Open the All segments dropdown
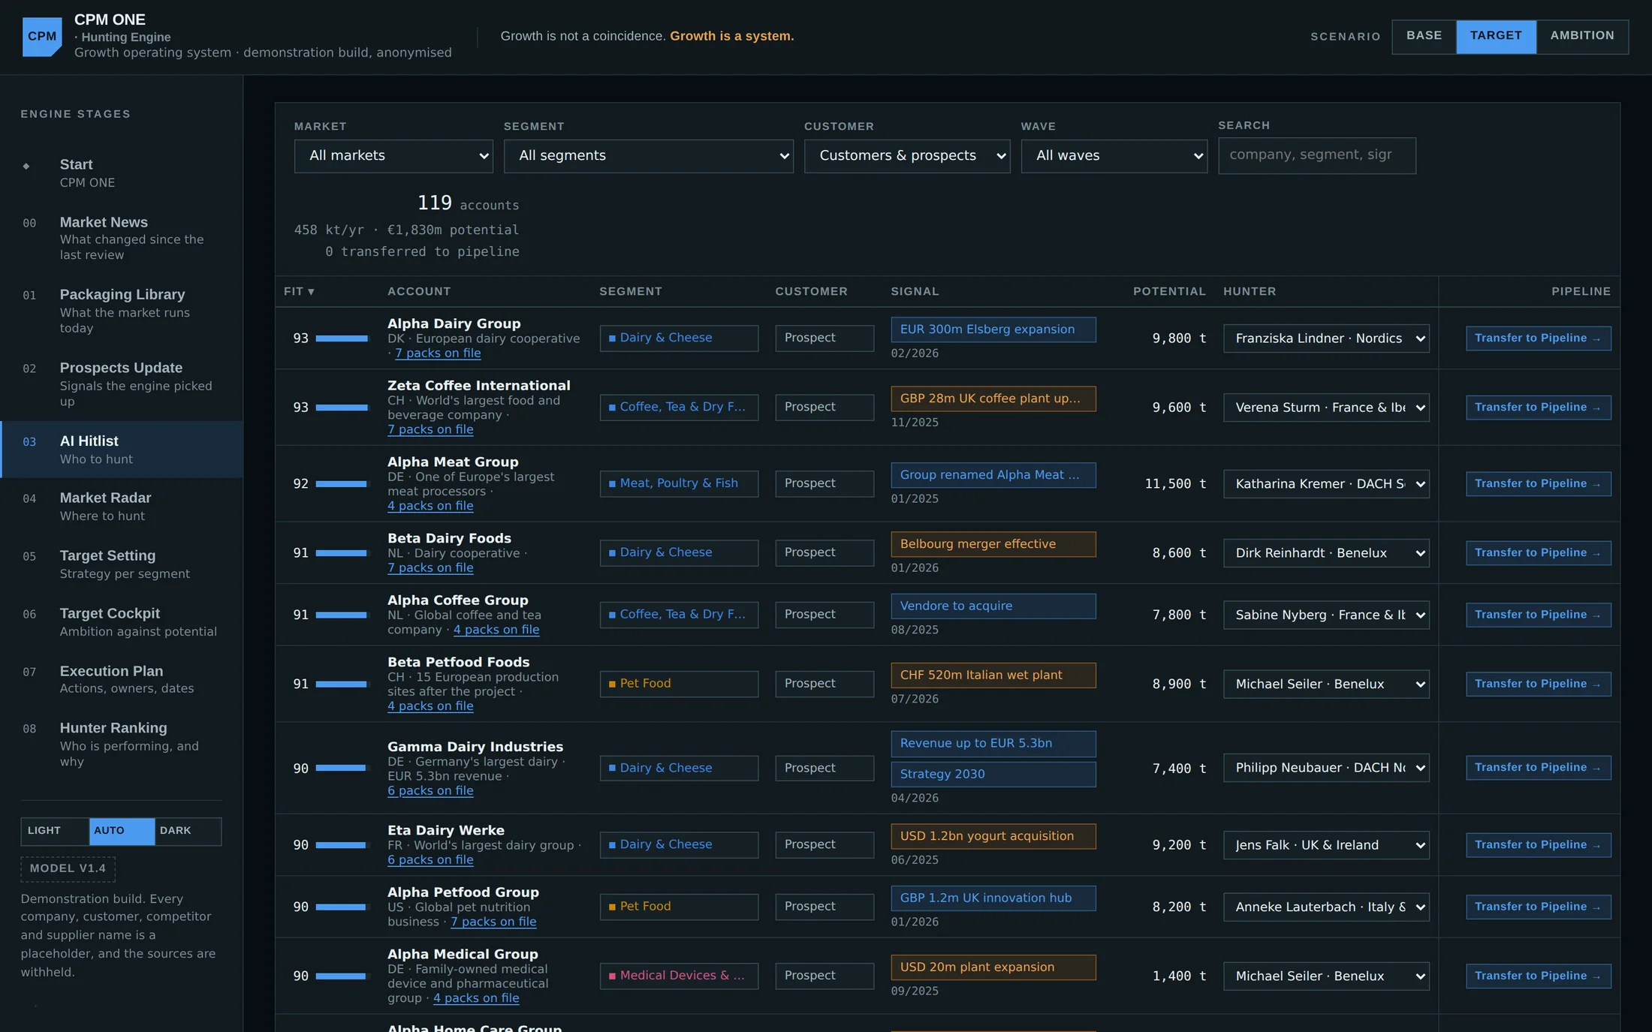The image size is (1652, 1032). click(x=648, y=156)
